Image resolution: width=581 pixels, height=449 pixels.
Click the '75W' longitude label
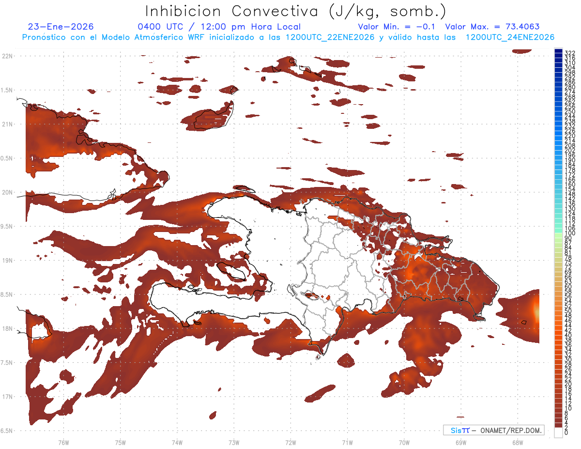(x=121, y=442)
